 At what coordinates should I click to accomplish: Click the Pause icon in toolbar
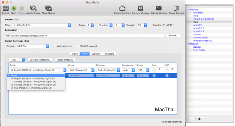21,8
